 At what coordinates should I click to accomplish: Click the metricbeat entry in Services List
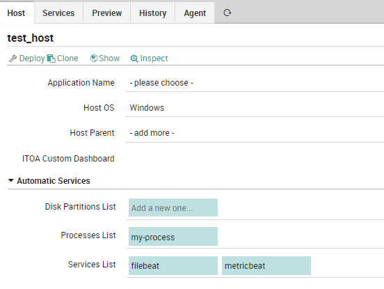tap(266, 266)
